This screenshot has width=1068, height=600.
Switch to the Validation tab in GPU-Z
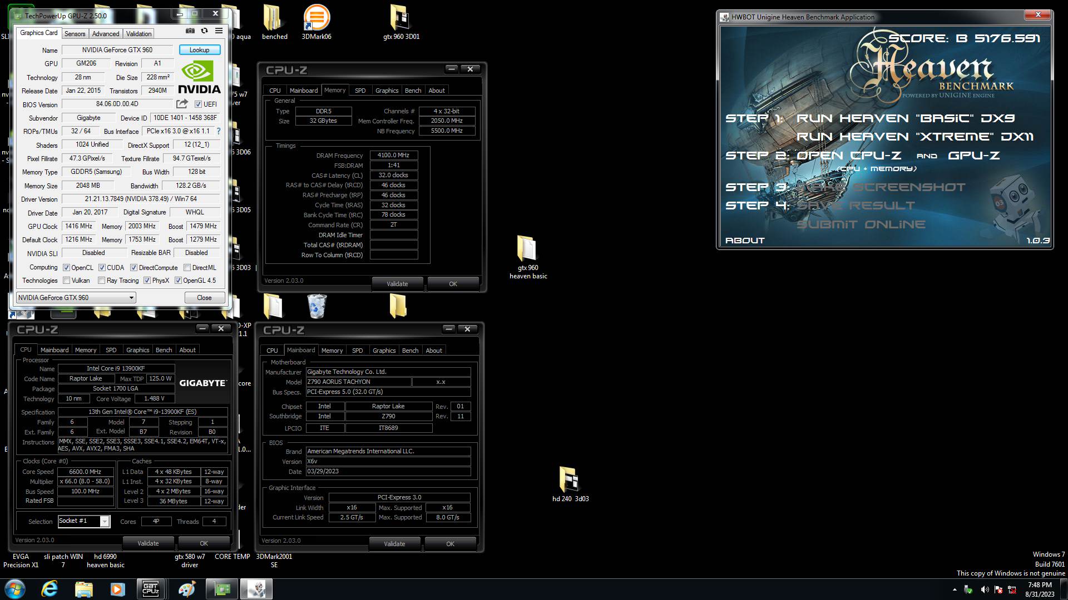click(139, 34)
